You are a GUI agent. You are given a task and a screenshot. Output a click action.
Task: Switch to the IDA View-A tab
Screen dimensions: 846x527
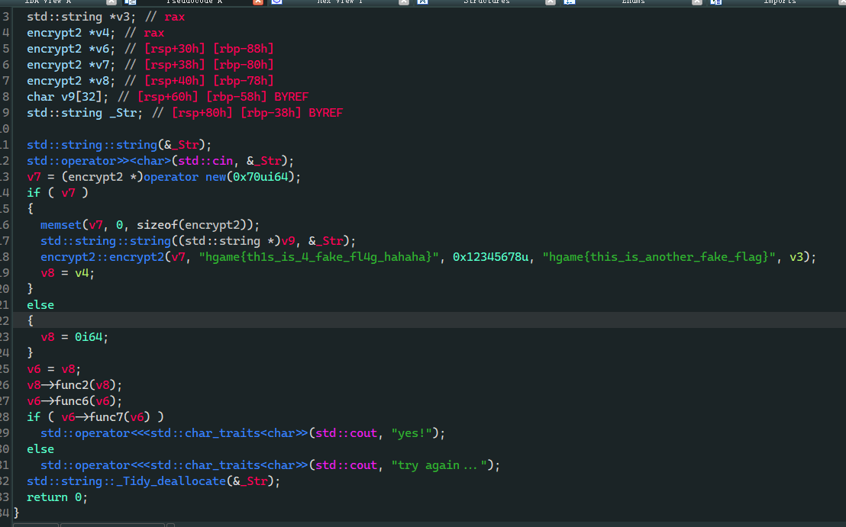point(47,2)
